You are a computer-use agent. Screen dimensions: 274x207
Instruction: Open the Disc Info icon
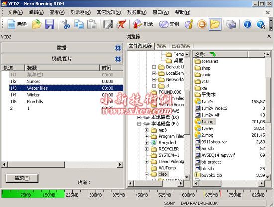[189, 24]
